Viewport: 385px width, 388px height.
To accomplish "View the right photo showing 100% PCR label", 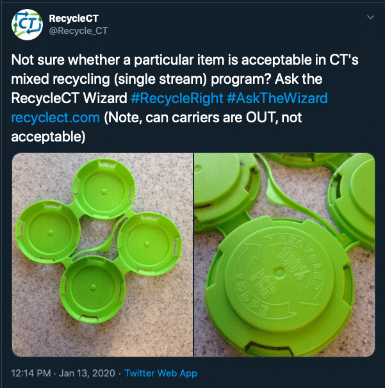I will (284, 255).
